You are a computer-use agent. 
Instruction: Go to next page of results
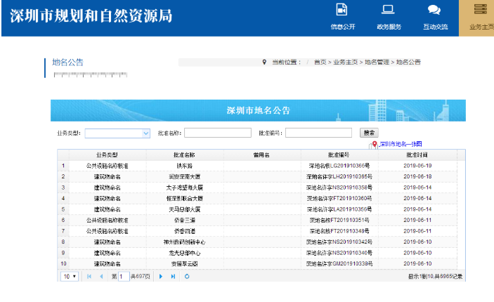(161, 277)
